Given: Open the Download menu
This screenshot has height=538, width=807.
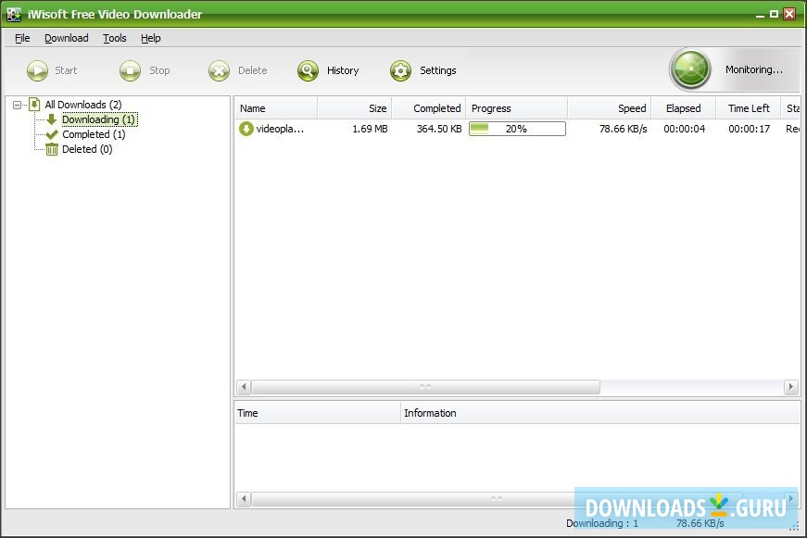Looking at the screenshot, I should tap(66, 38).
